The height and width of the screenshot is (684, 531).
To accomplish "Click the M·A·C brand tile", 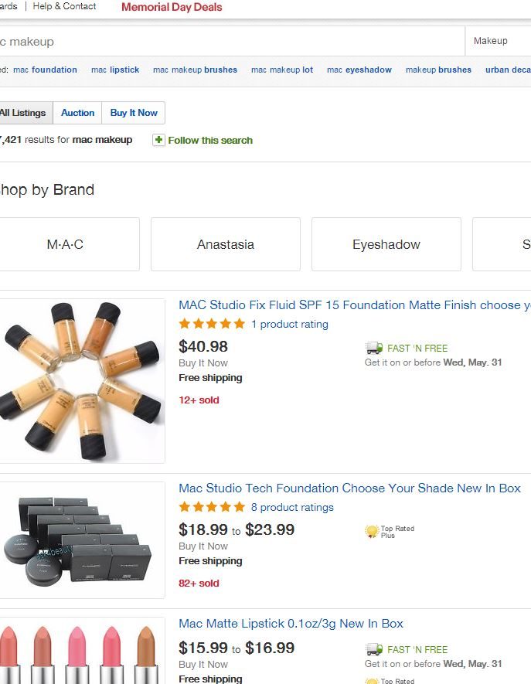I will [66, 244].
